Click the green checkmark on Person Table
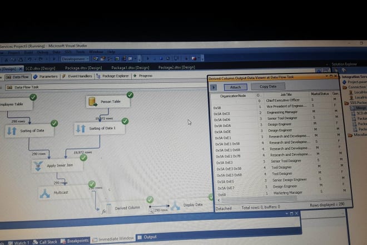Screen dimensions: 367x245 (x=130, y=95)
